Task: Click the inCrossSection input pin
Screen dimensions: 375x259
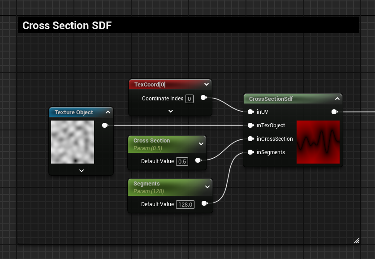Action: pyautogui.click(x=250, y=139)
